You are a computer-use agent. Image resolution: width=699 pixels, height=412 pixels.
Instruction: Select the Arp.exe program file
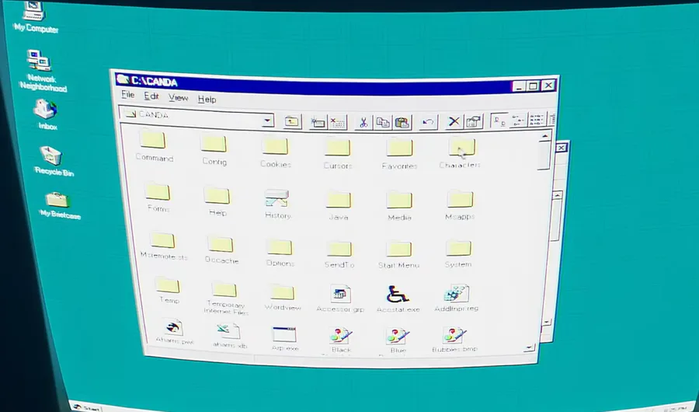coord(284,338)
